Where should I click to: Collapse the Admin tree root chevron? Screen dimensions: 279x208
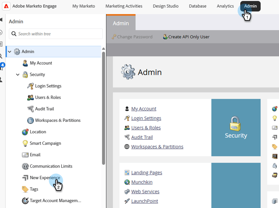pyautogui.click(x=10, y=52)
